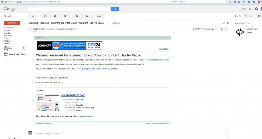Viewport: 262px width, 139px height.
Task: Click the Digital Point logo thumbnail
Action: point(240,32)
